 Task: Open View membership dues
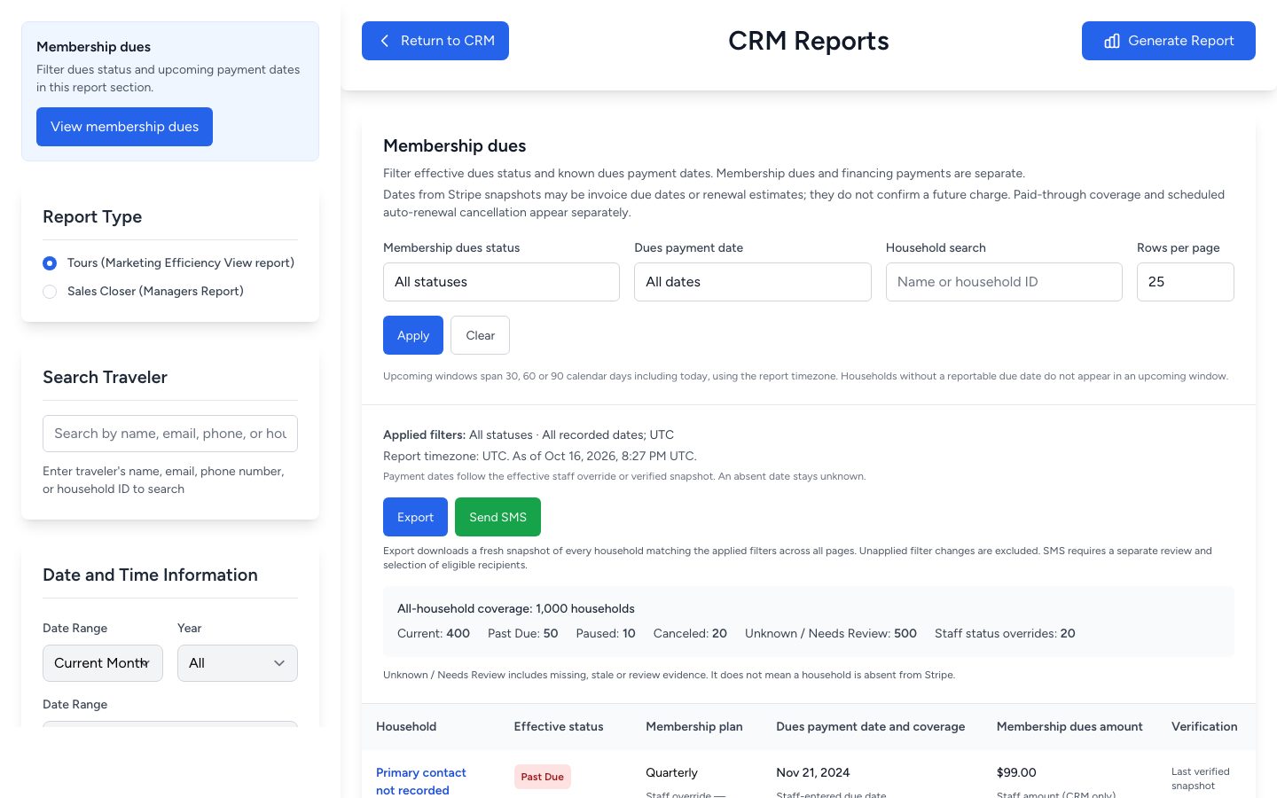coord(124,127)
